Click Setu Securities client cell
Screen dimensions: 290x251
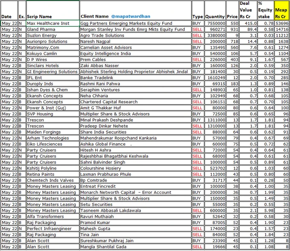coord(136,204)
